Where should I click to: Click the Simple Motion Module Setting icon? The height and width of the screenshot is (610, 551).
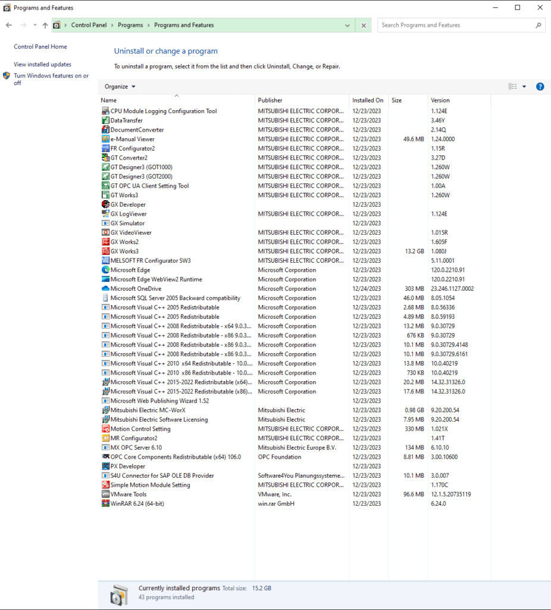[x=105, y=485]
